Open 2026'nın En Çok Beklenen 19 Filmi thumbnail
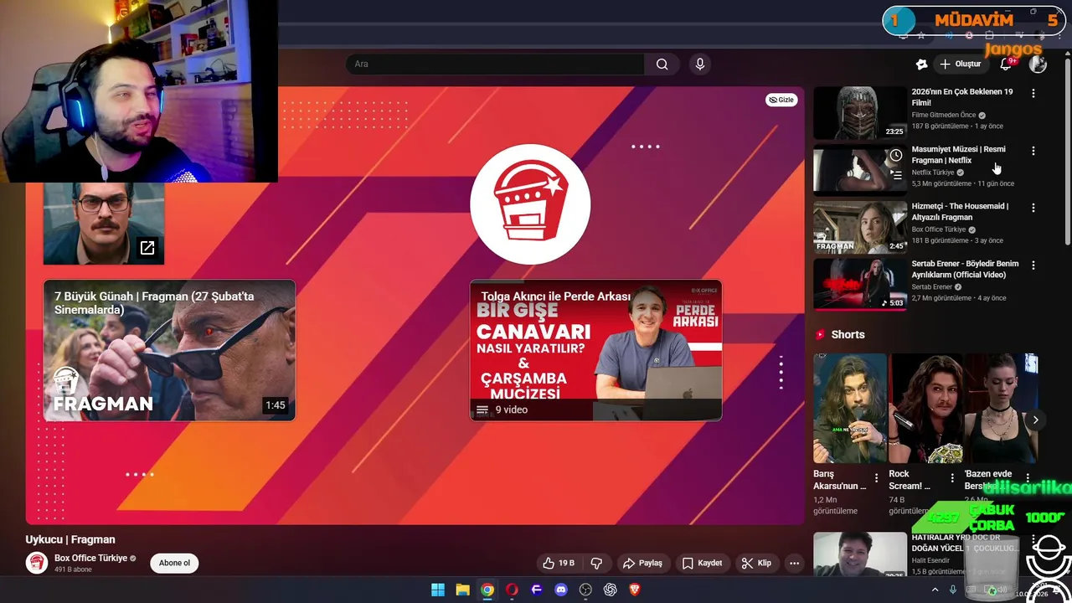Viewport: 1072px width, 603px height. pyautogui.click(x=860, y=113)
